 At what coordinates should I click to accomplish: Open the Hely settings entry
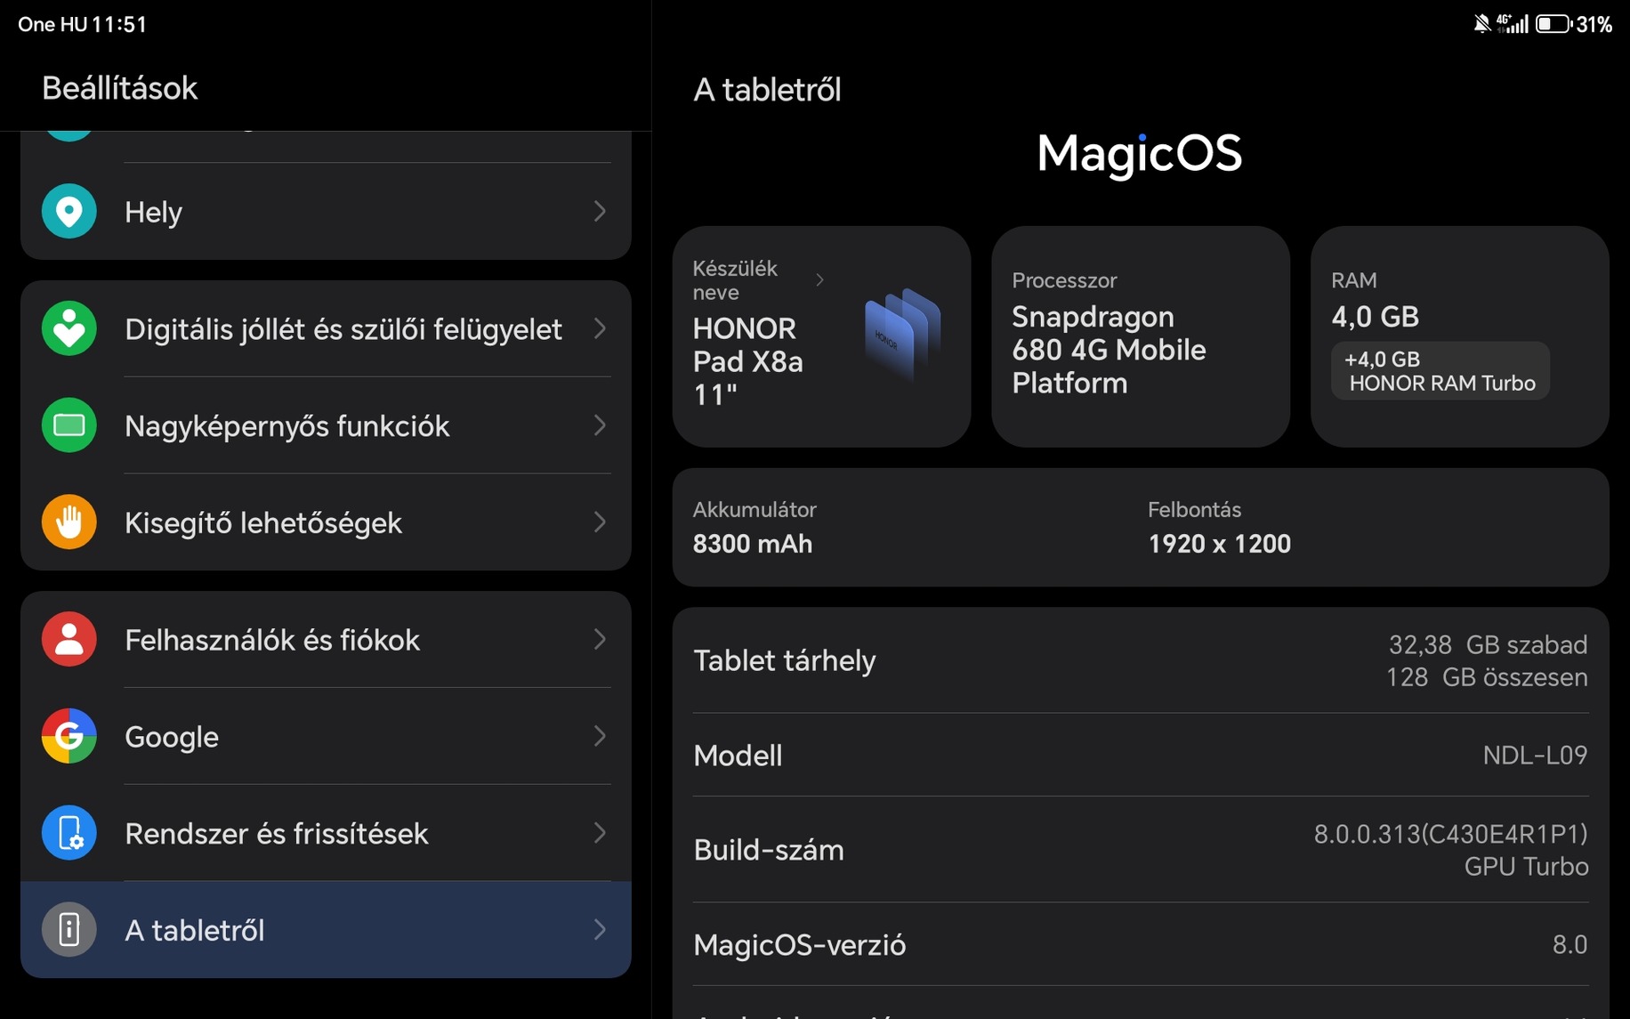point(326,211)
